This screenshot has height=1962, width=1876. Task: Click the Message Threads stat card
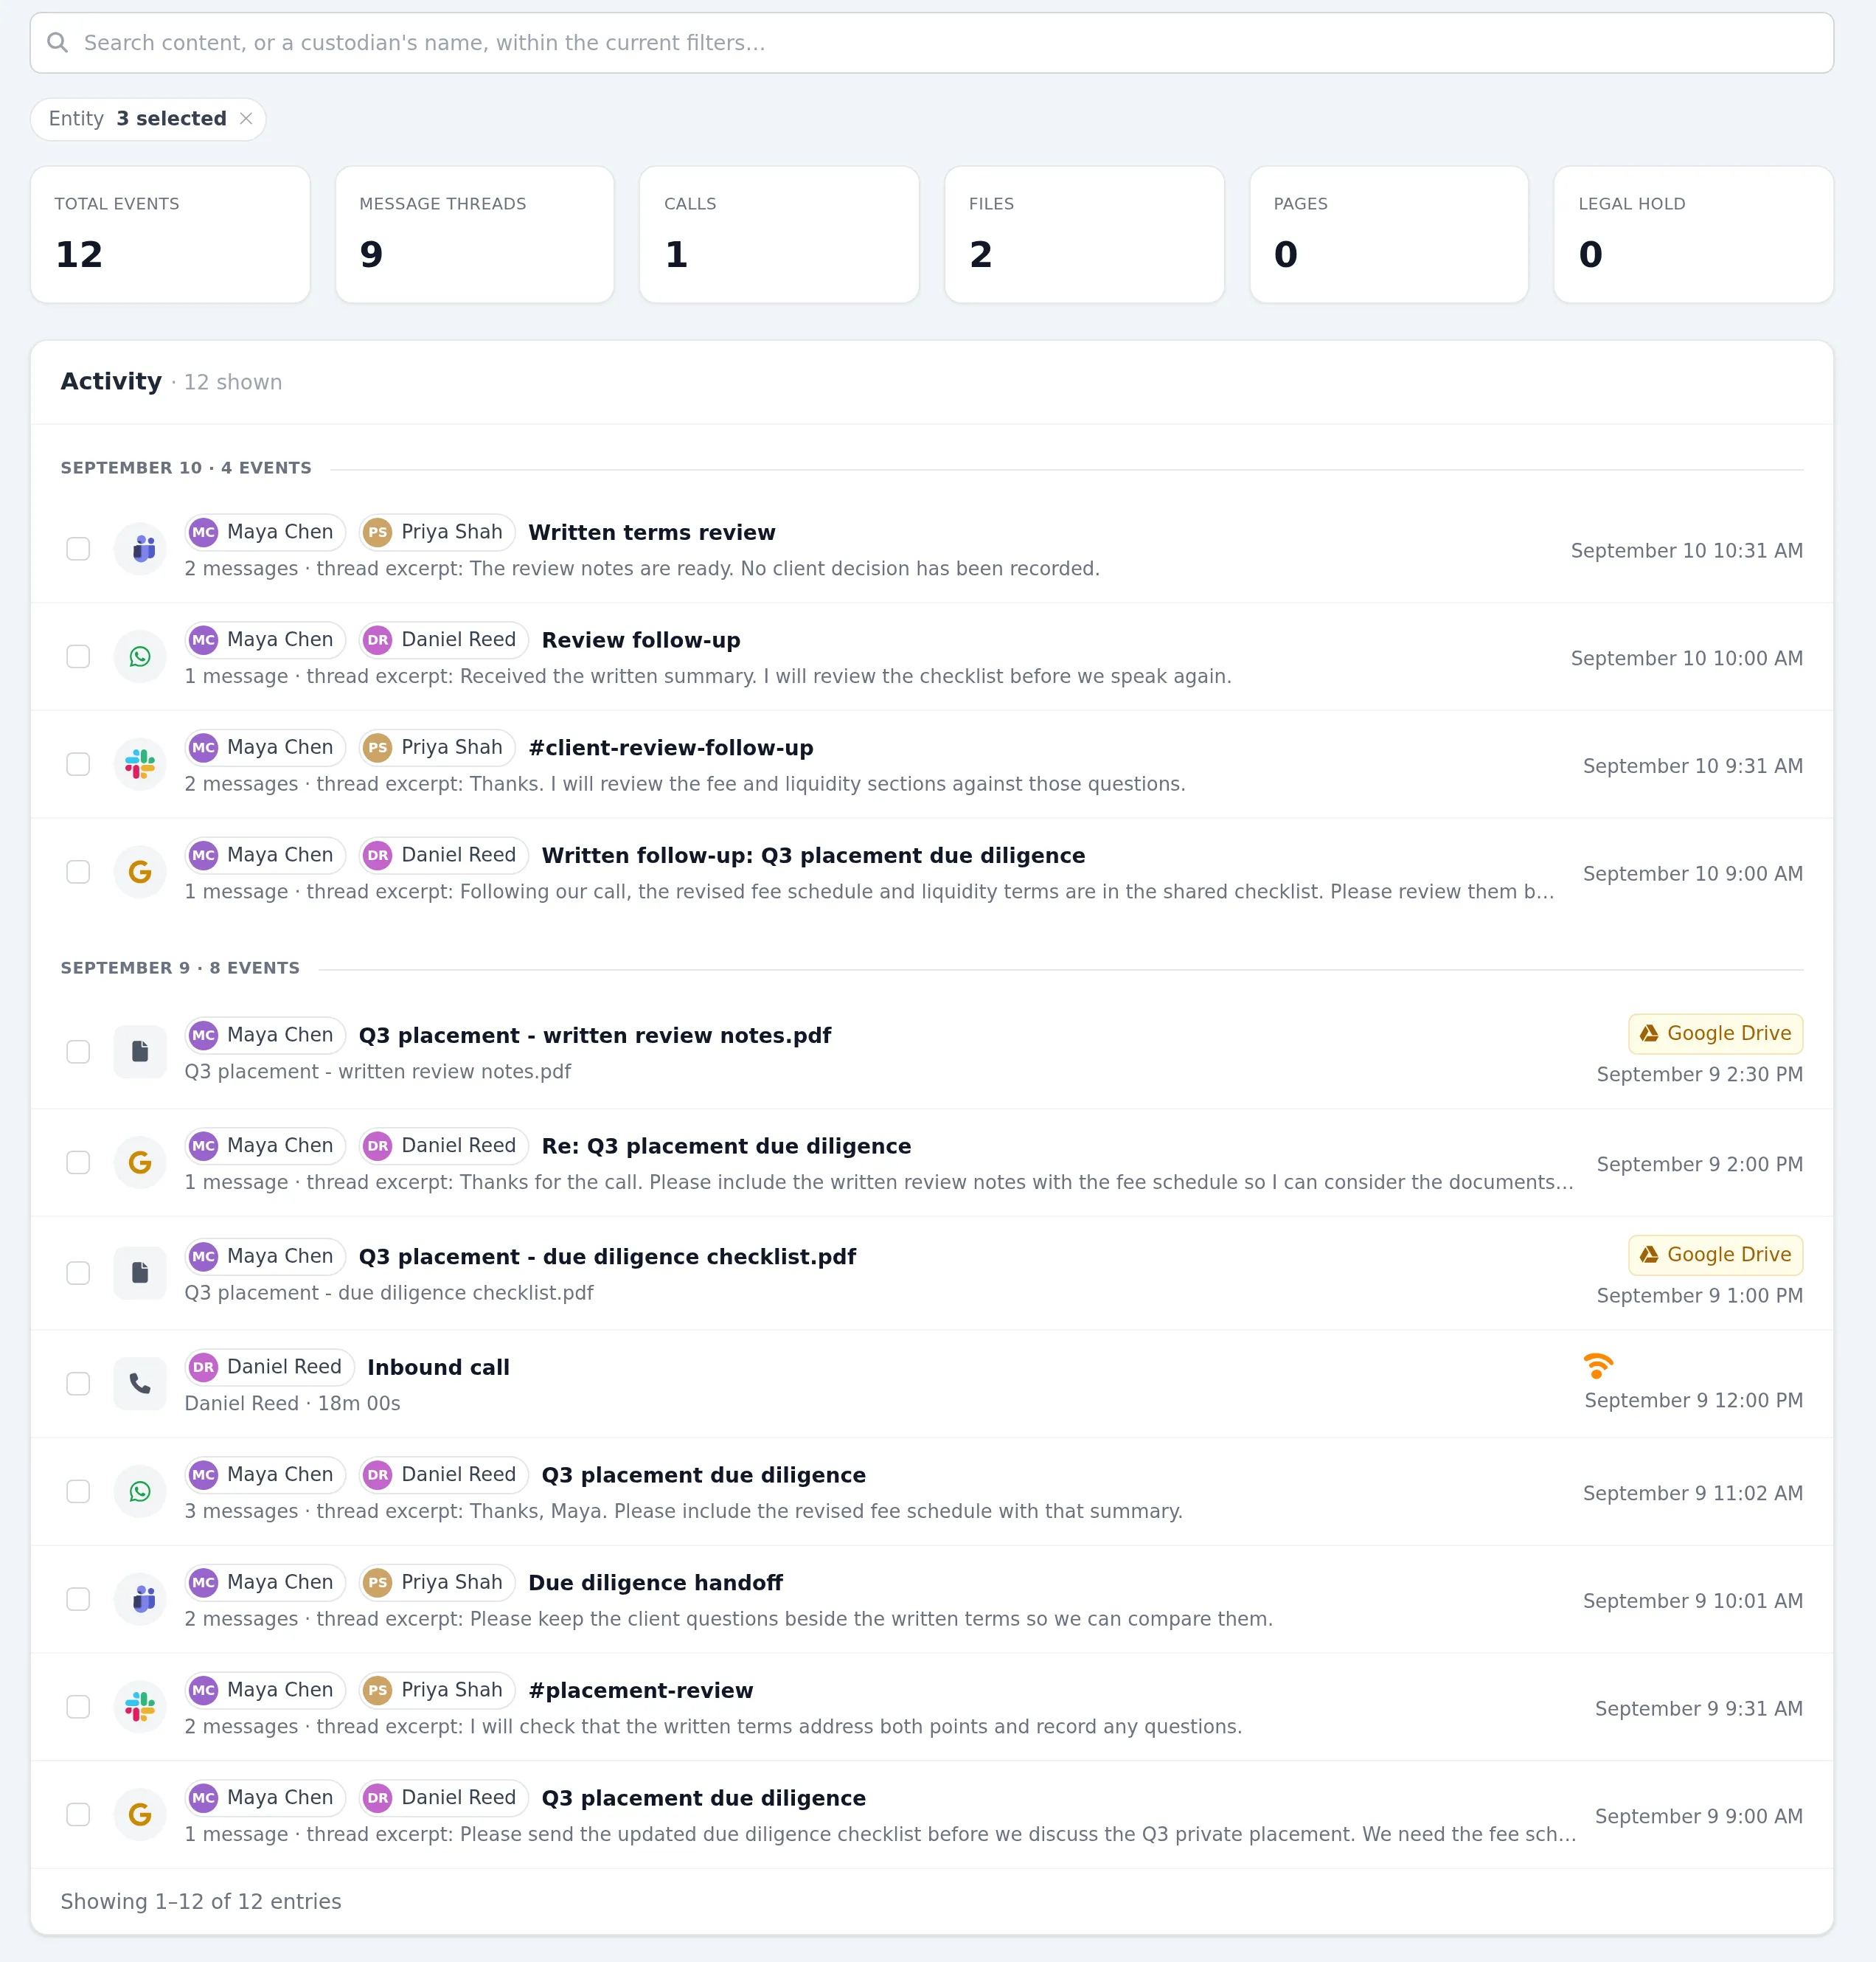coord(475,235)
